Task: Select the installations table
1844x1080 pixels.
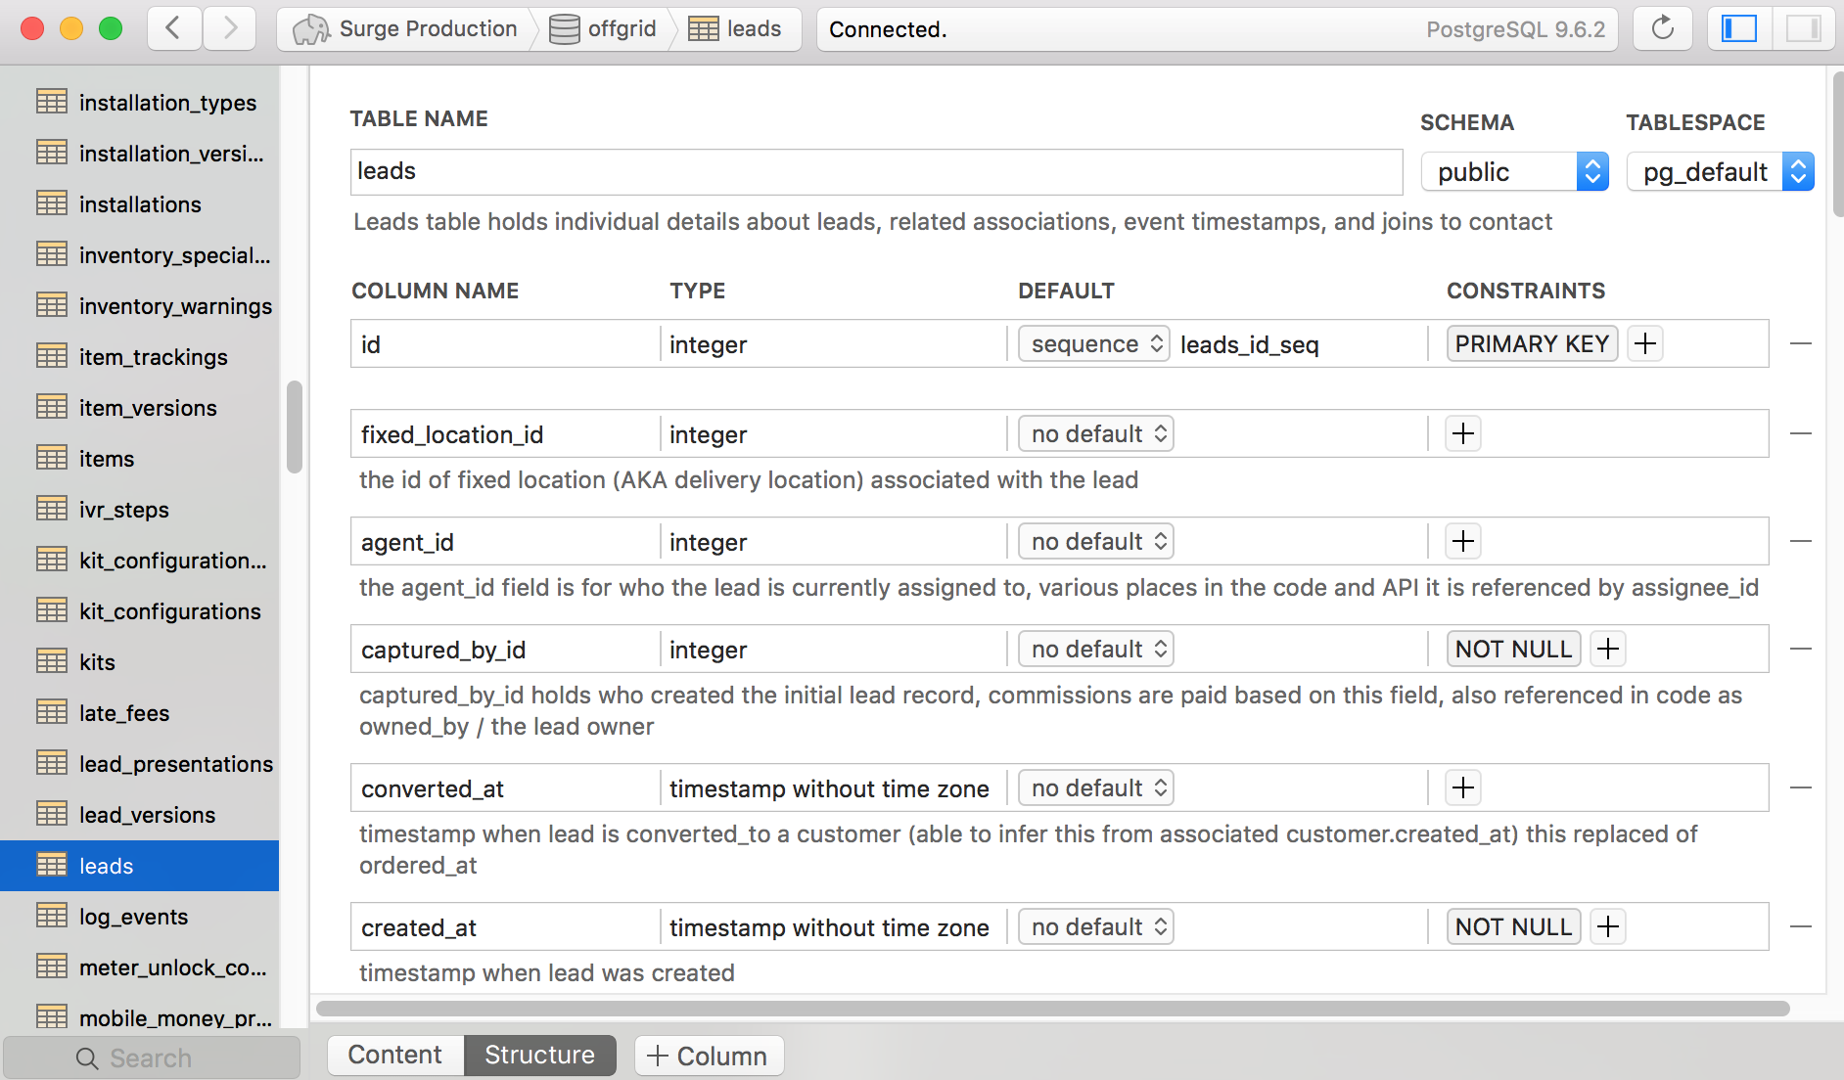Action: [x=140, y=203]
